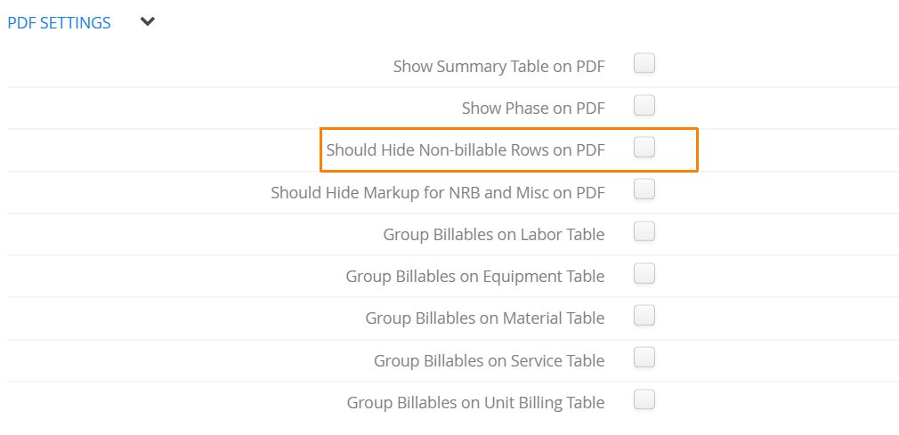This screenshot has width=899, height=435.
Task: Toggle Group Billables on Service Table checkbox
Action: tap(644, 358)
